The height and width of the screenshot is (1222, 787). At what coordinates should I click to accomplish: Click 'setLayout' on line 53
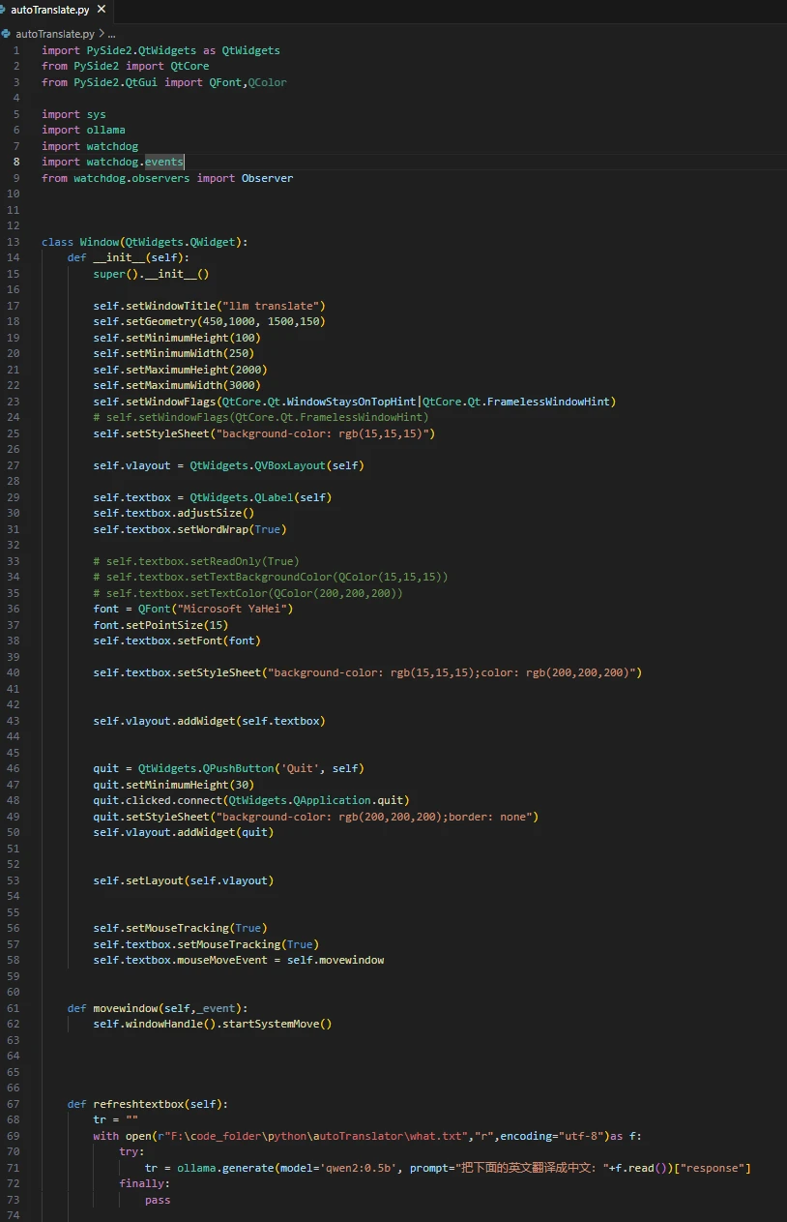155,880
